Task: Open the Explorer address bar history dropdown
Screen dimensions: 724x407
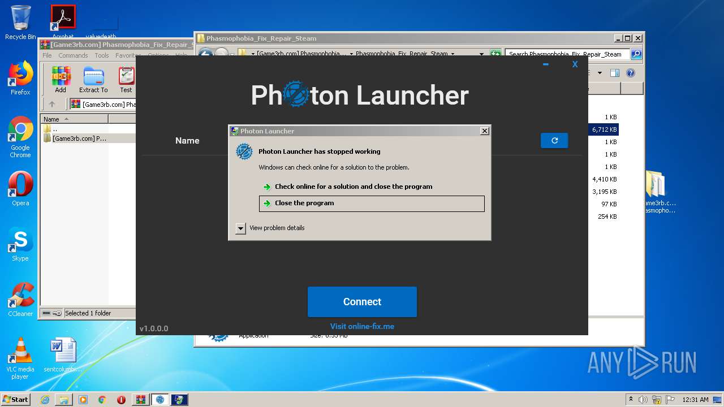Action: 481,54
